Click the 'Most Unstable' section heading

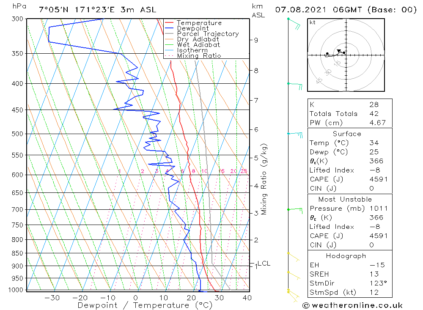(345, 199)
